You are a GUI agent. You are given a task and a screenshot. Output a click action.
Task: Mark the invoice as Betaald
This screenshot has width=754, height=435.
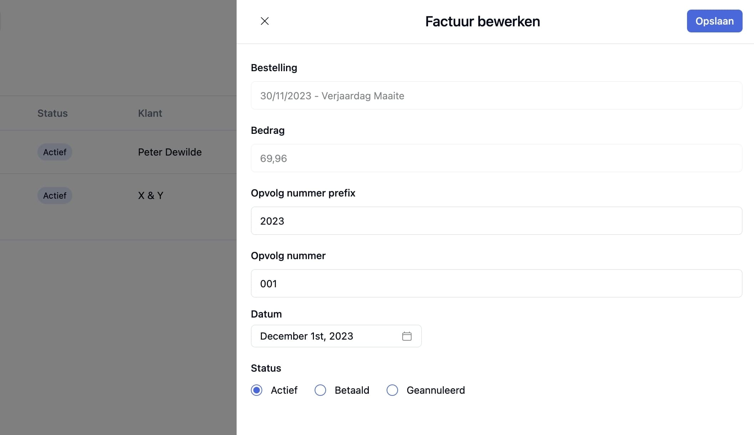[x=320, y=390]
